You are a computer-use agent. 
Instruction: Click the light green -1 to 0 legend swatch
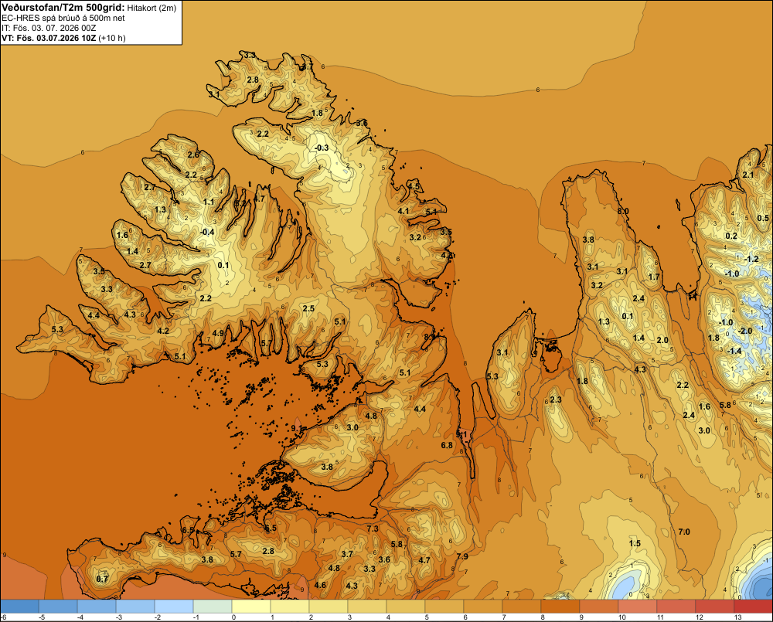(x=213, y=606)
